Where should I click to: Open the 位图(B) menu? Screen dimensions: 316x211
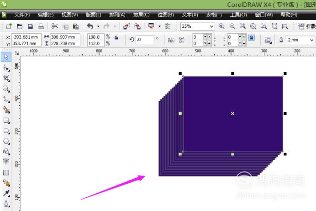pyautogui.click(x=165, y=15)
